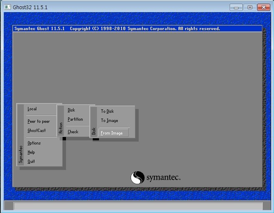Select Help in the Symantec menu
The height and width of the screenshot is (213, 274).
31,152
